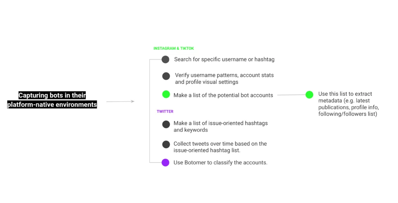
Task: Click the gray dot beside 'Verify username patterns'
Action: [x=166, y=76]
